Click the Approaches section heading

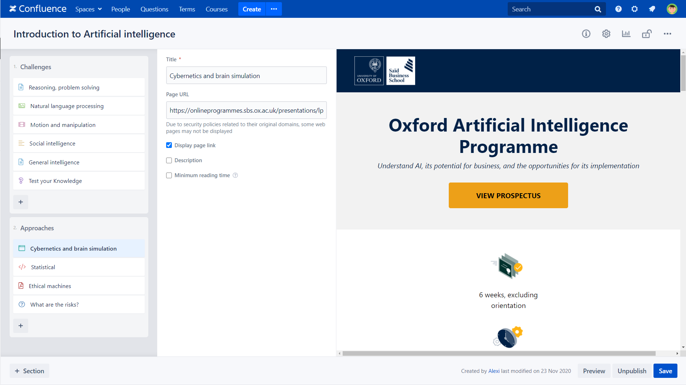[x=37, y=228]
